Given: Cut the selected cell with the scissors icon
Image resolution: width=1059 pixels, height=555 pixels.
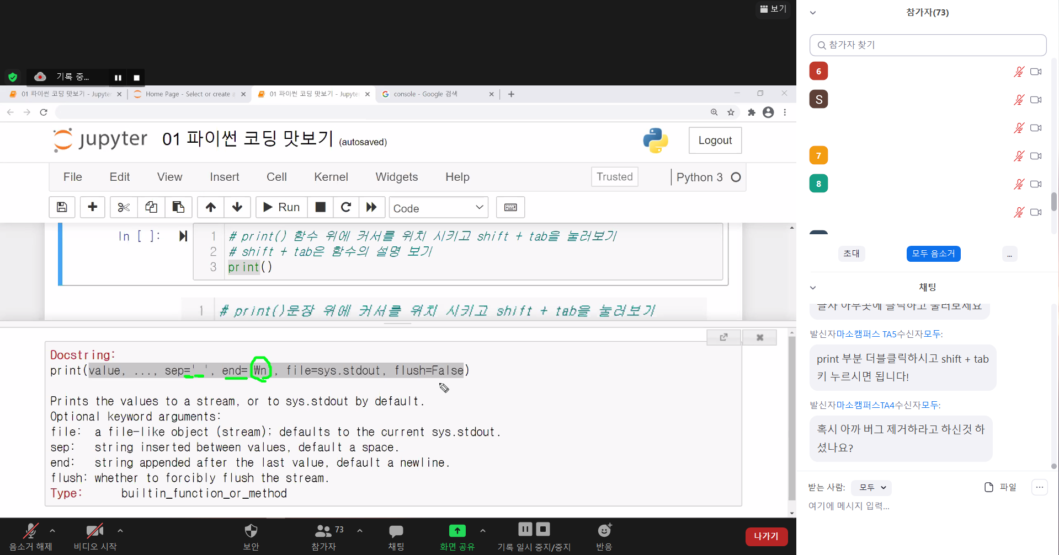Looking at the screenshot, I should pos(124,207).
